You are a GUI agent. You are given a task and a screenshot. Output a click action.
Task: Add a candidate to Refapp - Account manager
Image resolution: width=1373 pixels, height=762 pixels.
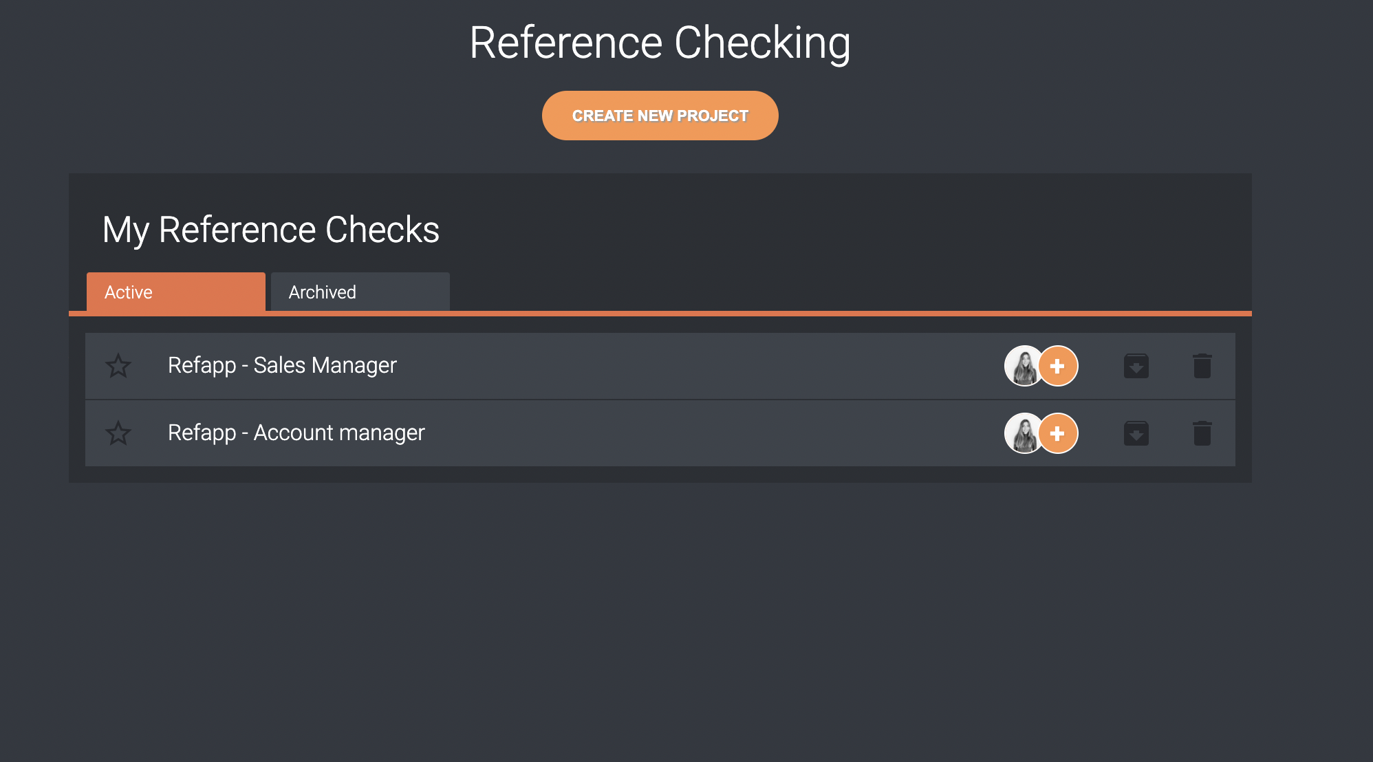point(1057,433)
